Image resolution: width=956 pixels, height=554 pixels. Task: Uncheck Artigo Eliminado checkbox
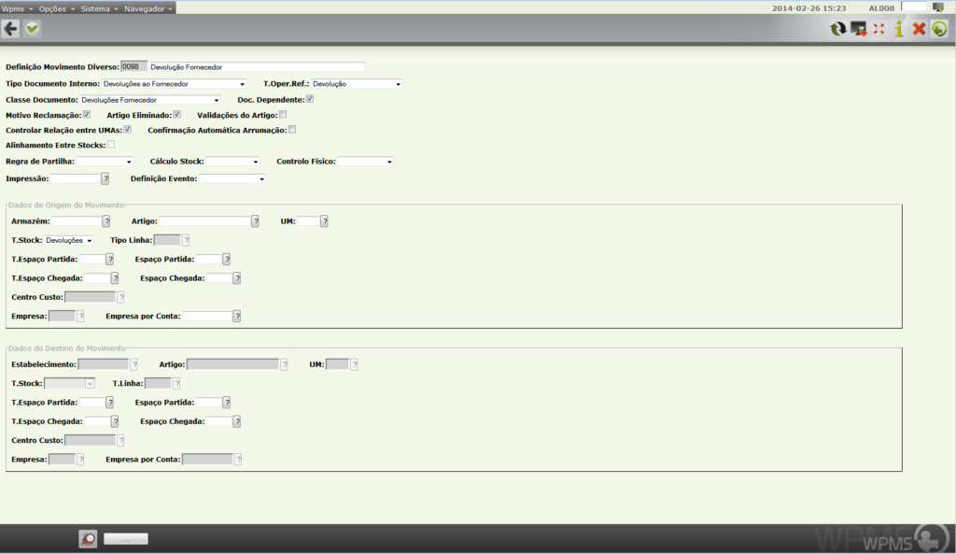click(176, 114)
